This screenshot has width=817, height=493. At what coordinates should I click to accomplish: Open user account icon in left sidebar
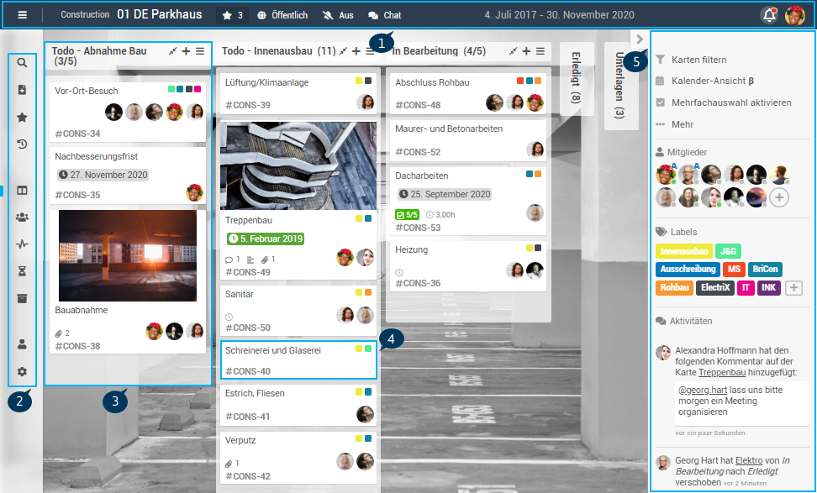click(x=22, y=344)
